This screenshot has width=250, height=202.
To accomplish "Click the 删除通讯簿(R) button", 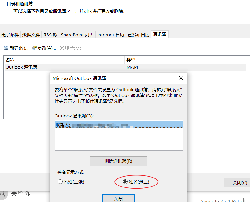I will [x=119, y=161].
